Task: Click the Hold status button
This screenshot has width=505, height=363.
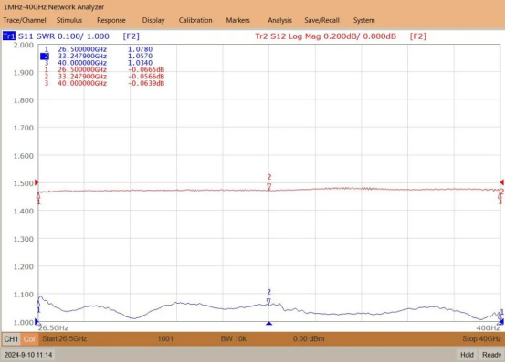Action: (467, 355)
